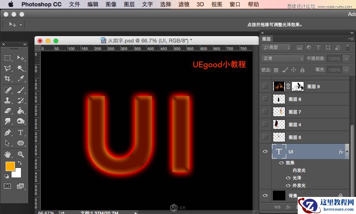Lock transparent pixels icon

click(x=276, y=70)
